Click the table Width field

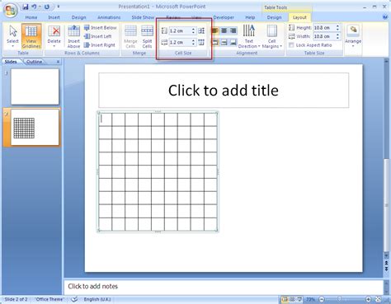click(x=324, y=36)
